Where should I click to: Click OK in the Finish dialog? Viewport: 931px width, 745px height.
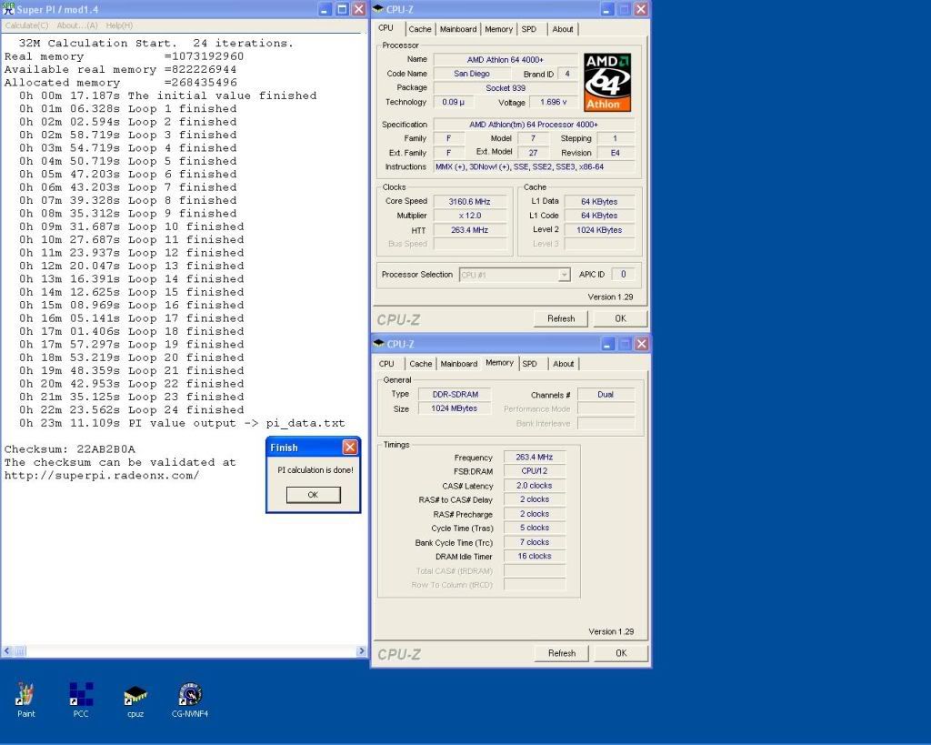click(x=313, y=494)
